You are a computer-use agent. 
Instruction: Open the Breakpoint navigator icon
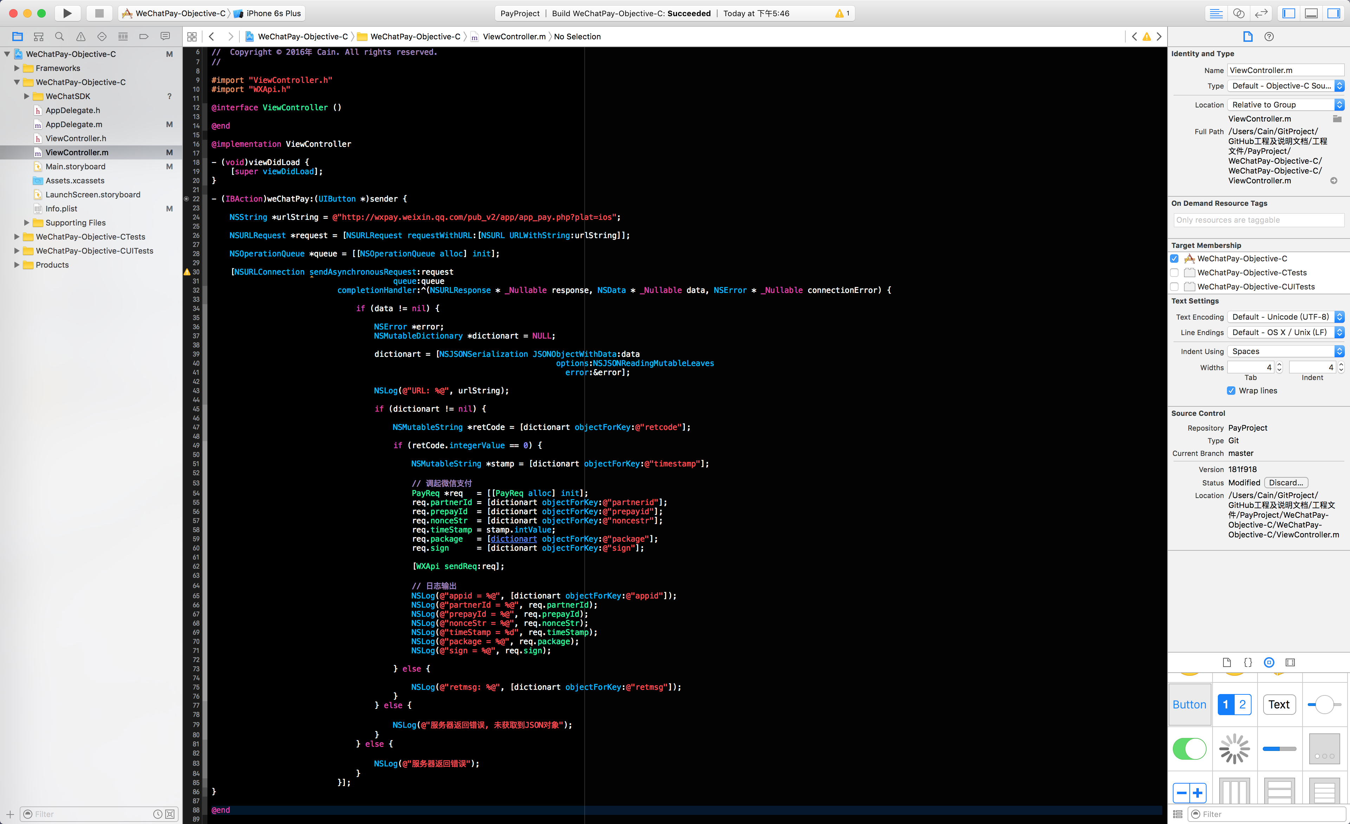point(143,37)
